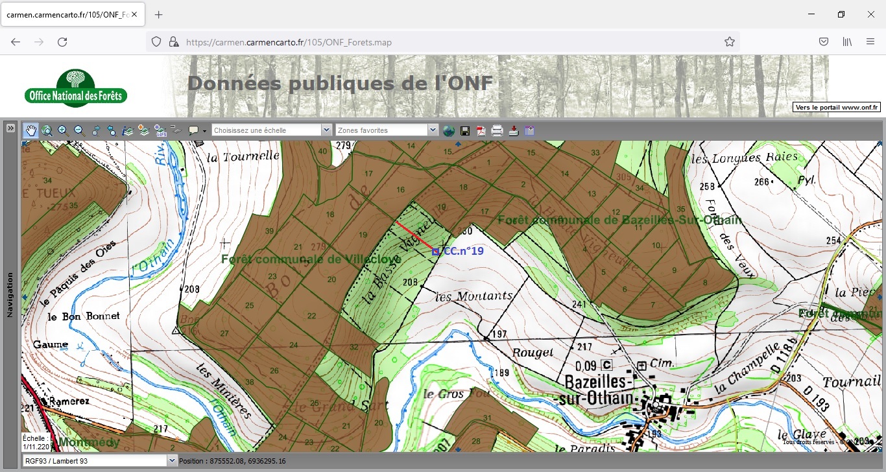Go to the next map view arrow
Image resolution: width=886 pixels, height=472 pixels.
[96, 130]
